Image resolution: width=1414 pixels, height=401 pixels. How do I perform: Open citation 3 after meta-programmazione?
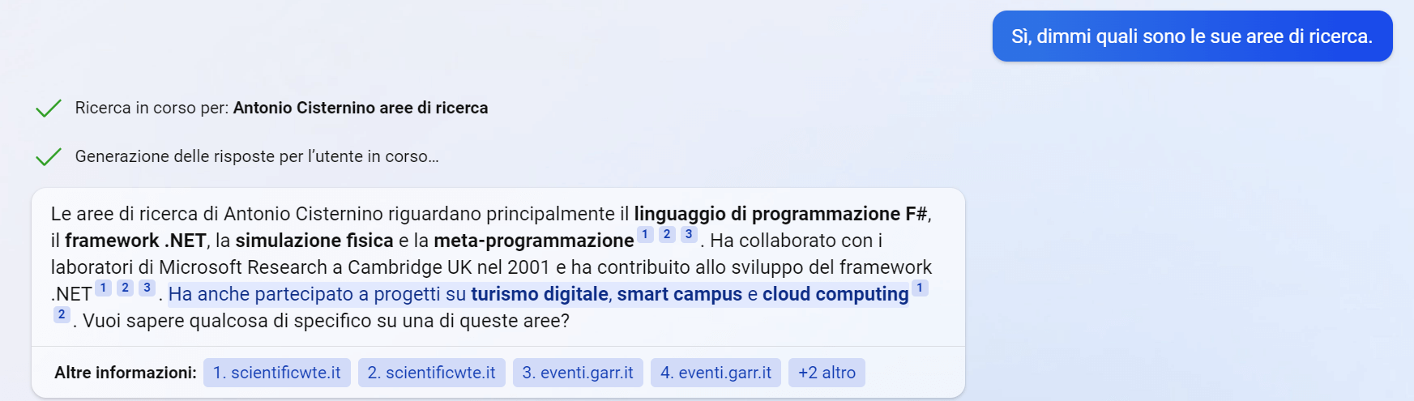coord(689,234)
